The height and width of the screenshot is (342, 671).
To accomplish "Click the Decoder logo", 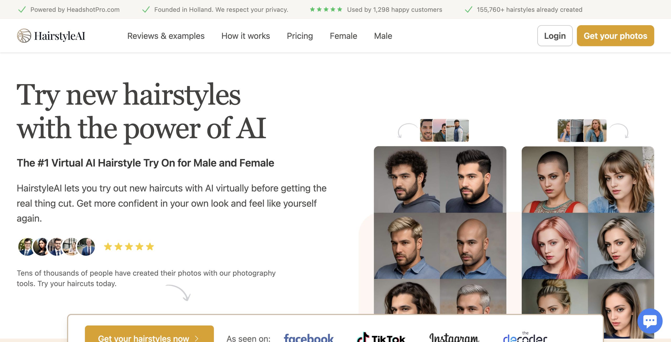I will (x=525, y=337).
